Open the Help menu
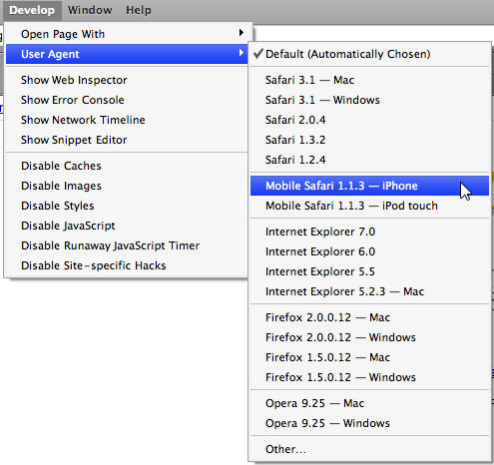 pyautogui.click(x=139, y=10)
